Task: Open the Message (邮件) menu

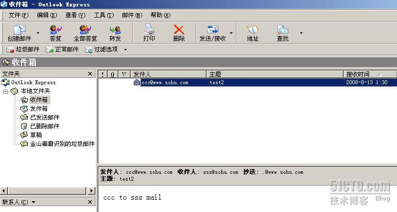Action: 132,15
